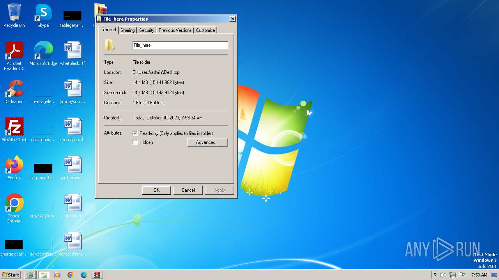Select Google Chrome desktop shortcut
Viewport: 499px width, 280px height.
click(14, 208)
